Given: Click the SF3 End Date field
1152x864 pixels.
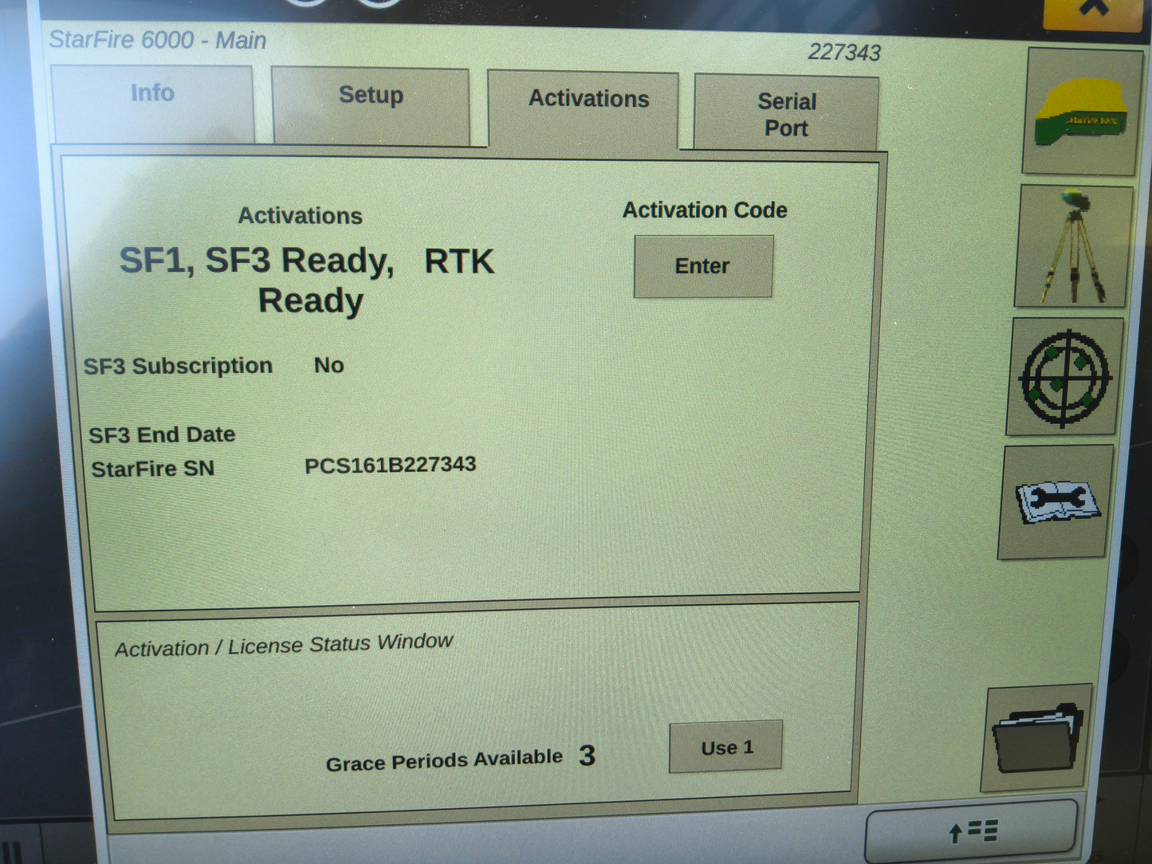Looking at the screenshot, I should tap(163, 434).
